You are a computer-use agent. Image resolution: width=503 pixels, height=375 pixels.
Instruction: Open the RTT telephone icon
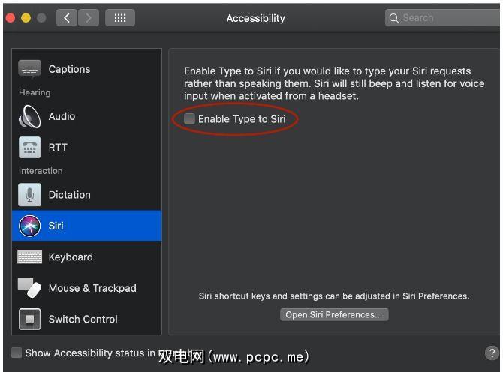pyautogui.click(x=30, y=148)
